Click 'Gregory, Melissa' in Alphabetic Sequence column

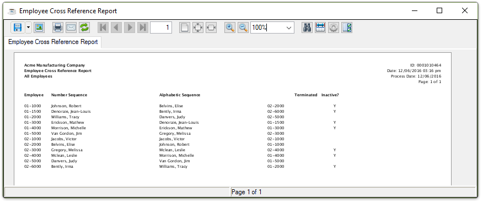175,134
